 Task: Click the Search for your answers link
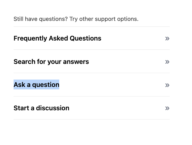tap(51, 62)
